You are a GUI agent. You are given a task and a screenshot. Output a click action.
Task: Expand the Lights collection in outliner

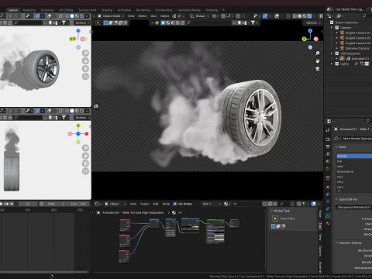click(x=332, y=64)
